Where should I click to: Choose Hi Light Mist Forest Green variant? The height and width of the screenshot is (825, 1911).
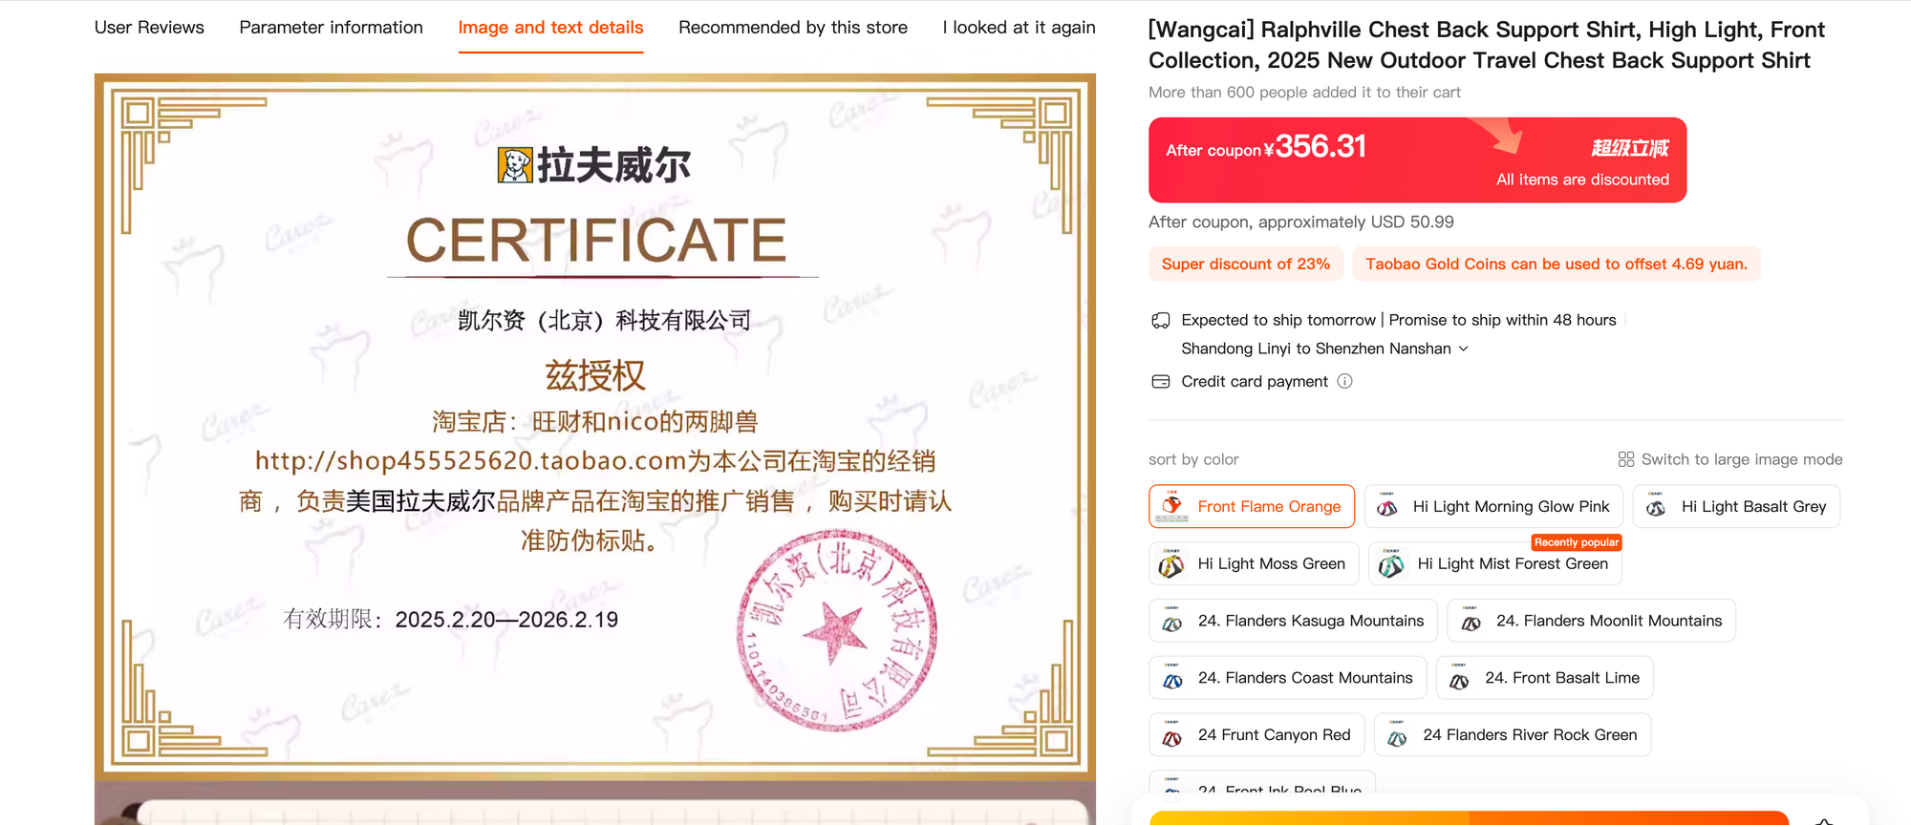(x=1495, y=563)
